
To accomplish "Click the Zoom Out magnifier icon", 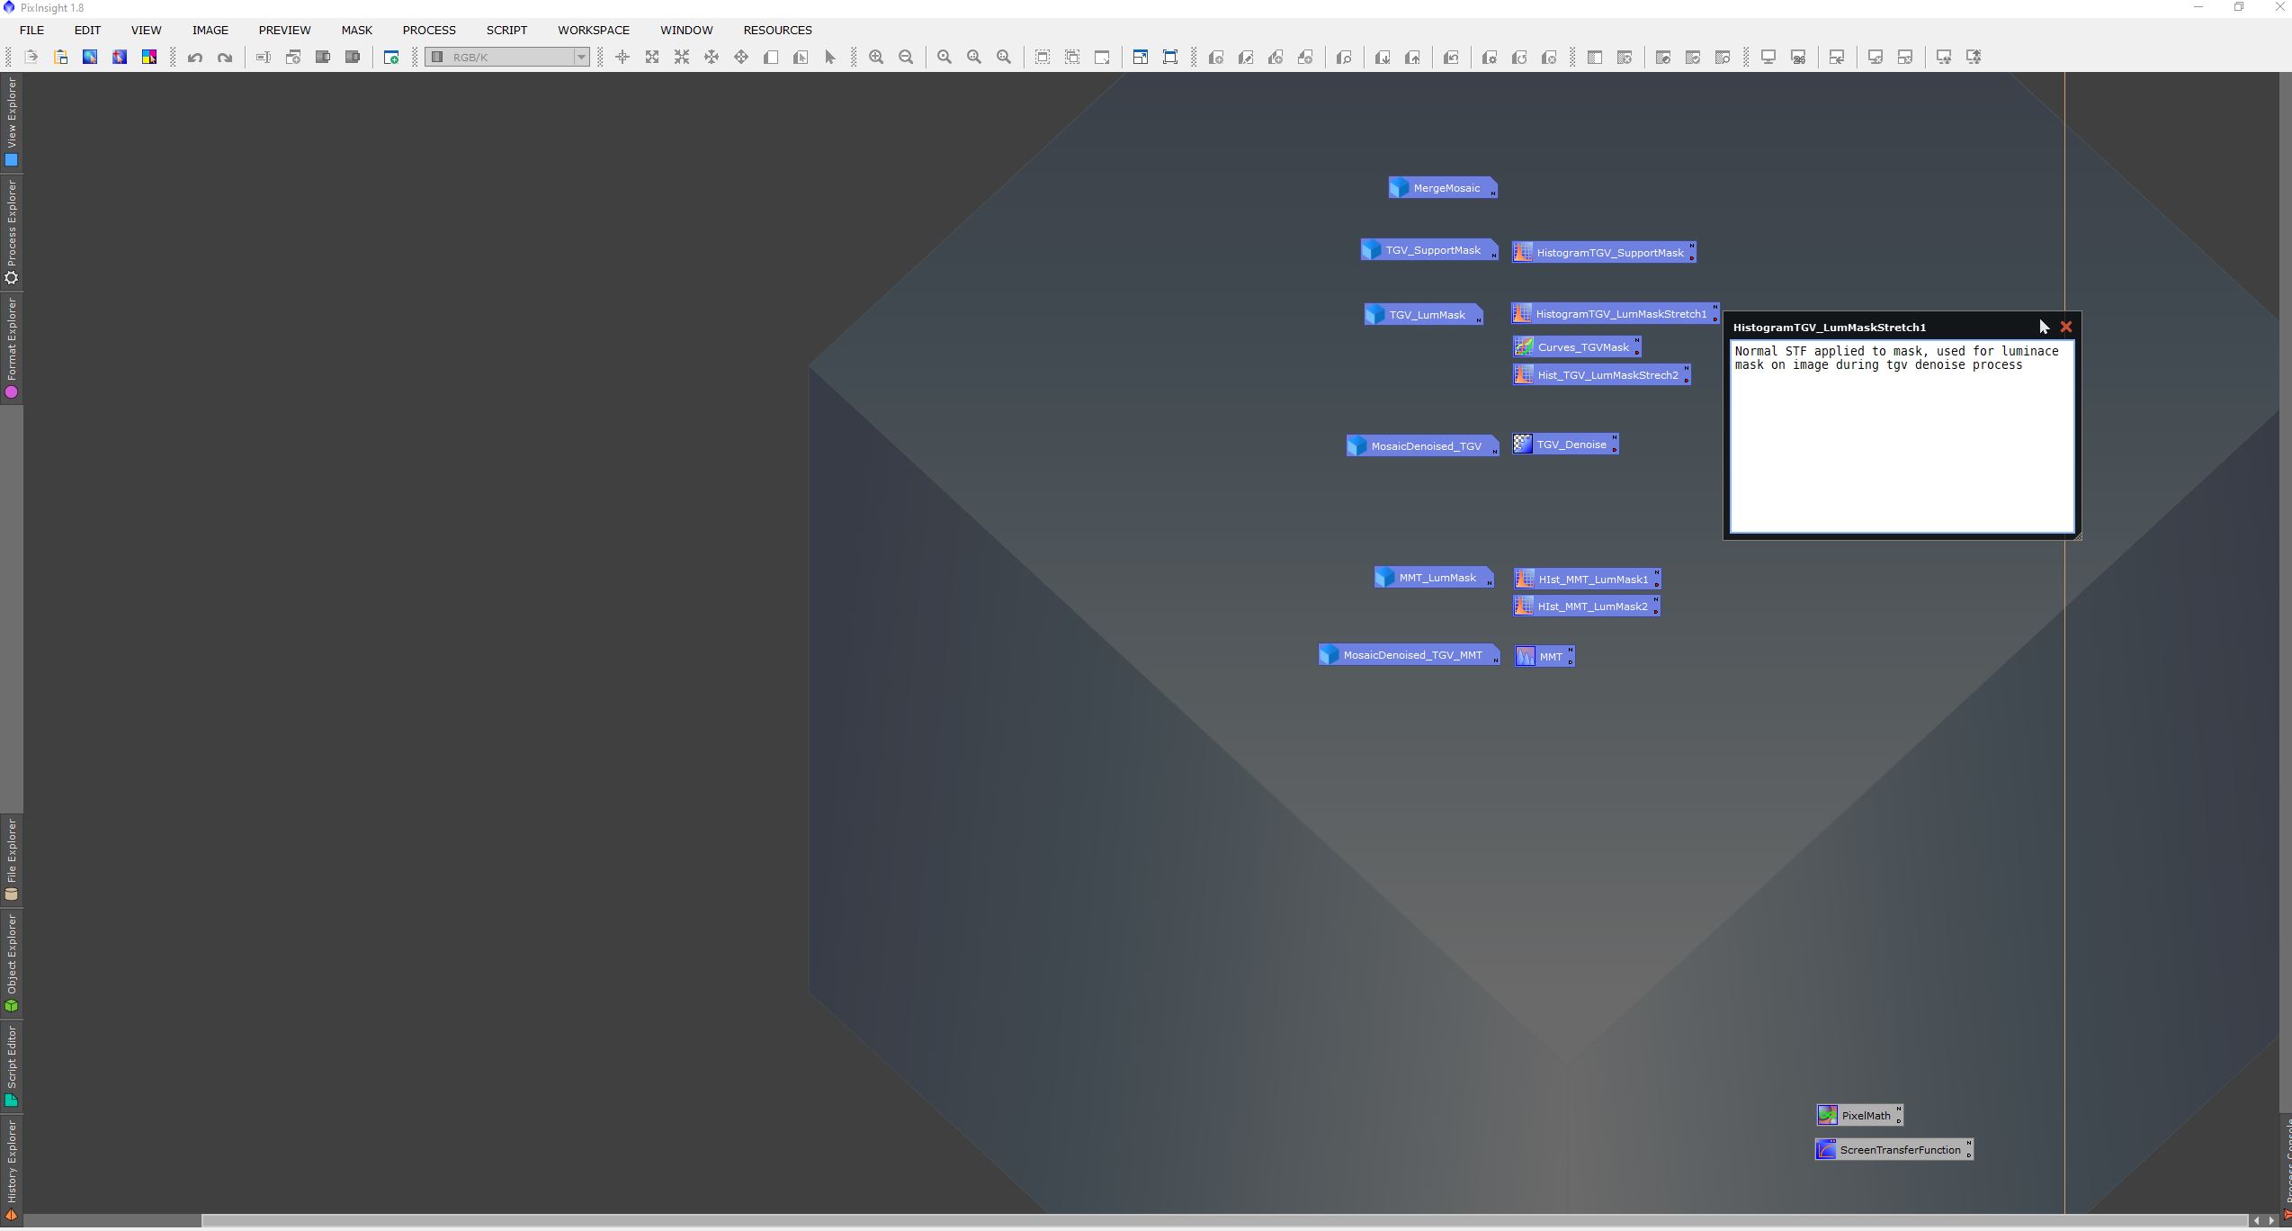I will (906, 58).
